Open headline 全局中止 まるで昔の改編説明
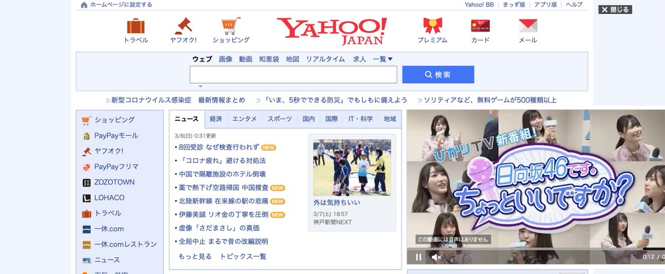 click(x=223, y=241)
